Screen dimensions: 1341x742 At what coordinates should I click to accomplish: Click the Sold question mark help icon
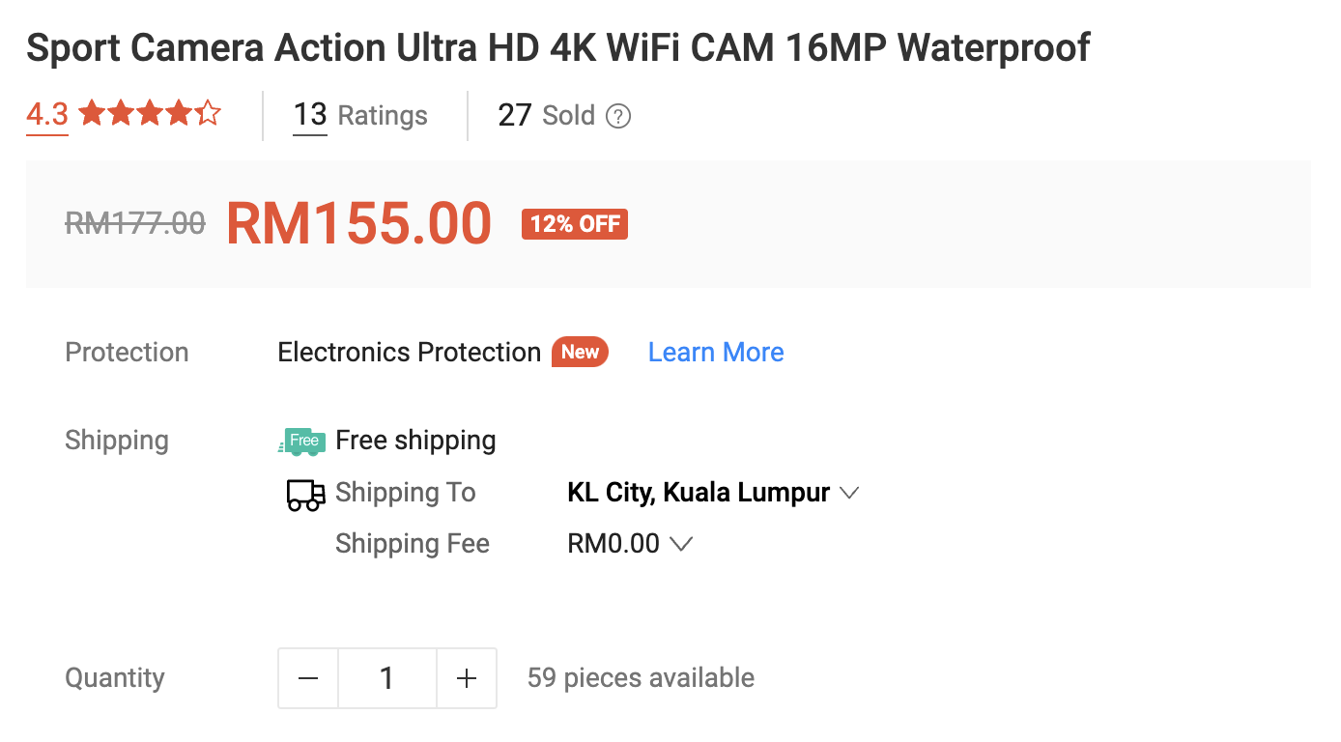pyautogui.click(x=618, y=116)
